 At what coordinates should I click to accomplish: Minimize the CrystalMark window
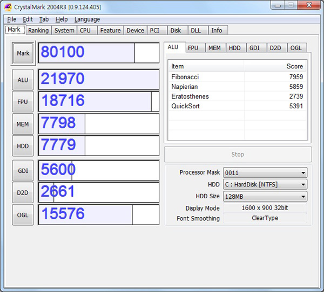pyautogui.click(x=278, y=5)
